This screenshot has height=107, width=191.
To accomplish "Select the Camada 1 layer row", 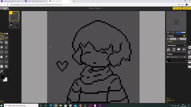I will click(x=176, y=42).
